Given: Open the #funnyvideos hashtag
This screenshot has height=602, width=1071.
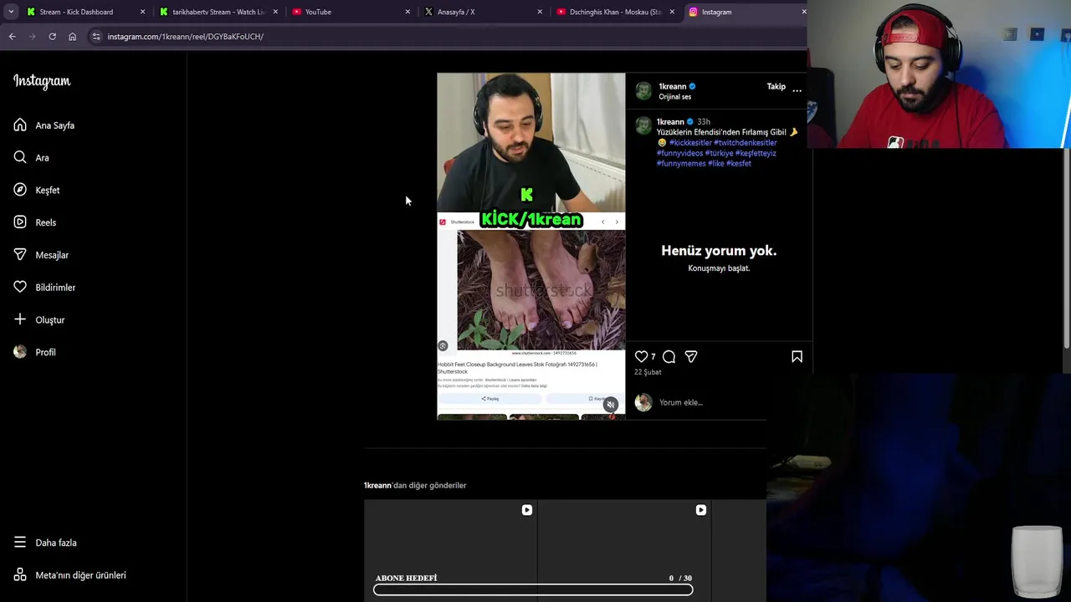Looking at the screenshot, I should point(679,153).
